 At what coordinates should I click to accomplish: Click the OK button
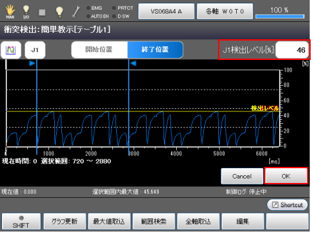(x=286, y=176)
